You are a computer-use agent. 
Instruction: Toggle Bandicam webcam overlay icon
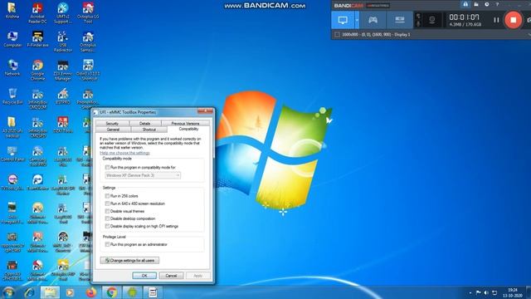431,20
